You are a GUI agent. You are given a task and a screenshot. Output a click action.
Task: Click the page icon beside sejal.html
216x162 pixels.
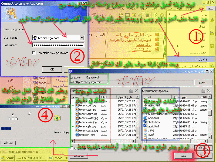[x=145, y=126]
